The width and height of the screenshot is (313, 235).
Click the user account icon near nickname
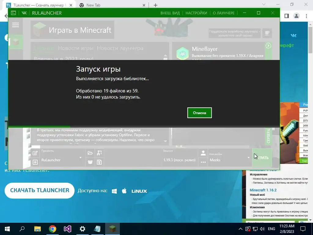203,153
